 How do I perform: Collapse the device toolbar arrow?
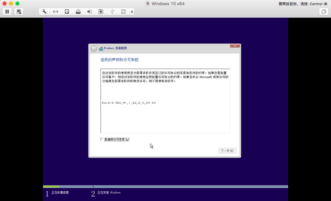tap(132, 12)
